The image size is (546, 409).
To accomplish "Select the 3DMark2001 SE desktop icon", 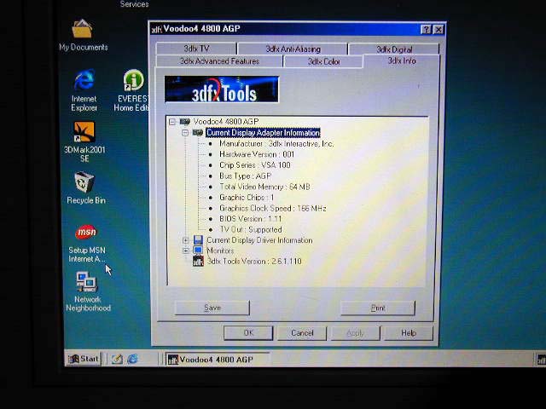I will point(84,132).
